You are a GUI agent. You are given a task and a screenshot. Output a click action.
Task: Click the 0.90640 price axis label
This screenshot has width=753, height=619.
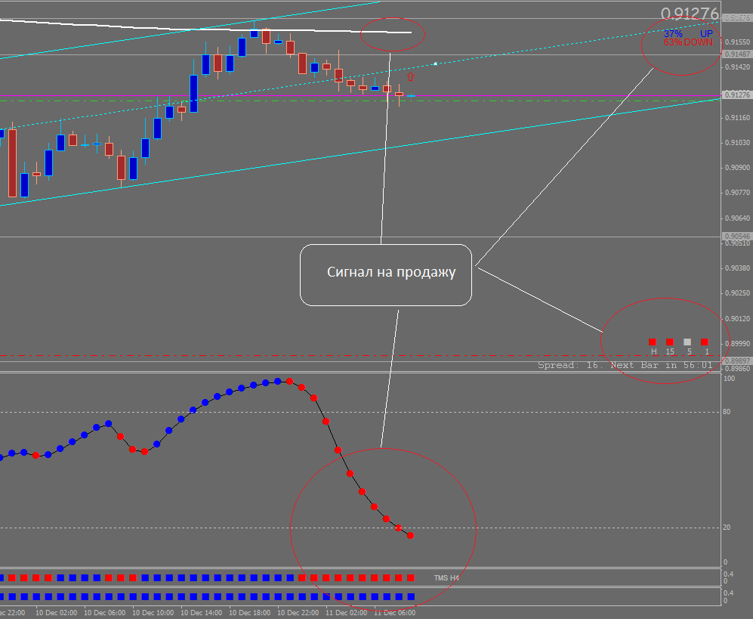click(736, 218)
